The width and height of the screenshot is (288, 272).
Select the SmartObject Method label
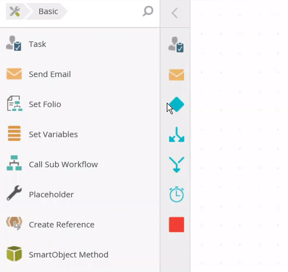point(68,255)
